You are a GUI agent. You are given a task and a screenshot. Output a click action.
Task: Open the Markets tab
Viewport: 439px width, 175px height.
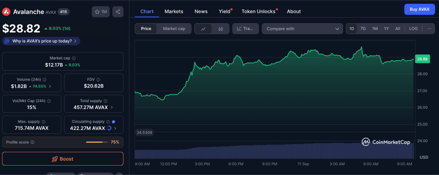coord(174,12)
